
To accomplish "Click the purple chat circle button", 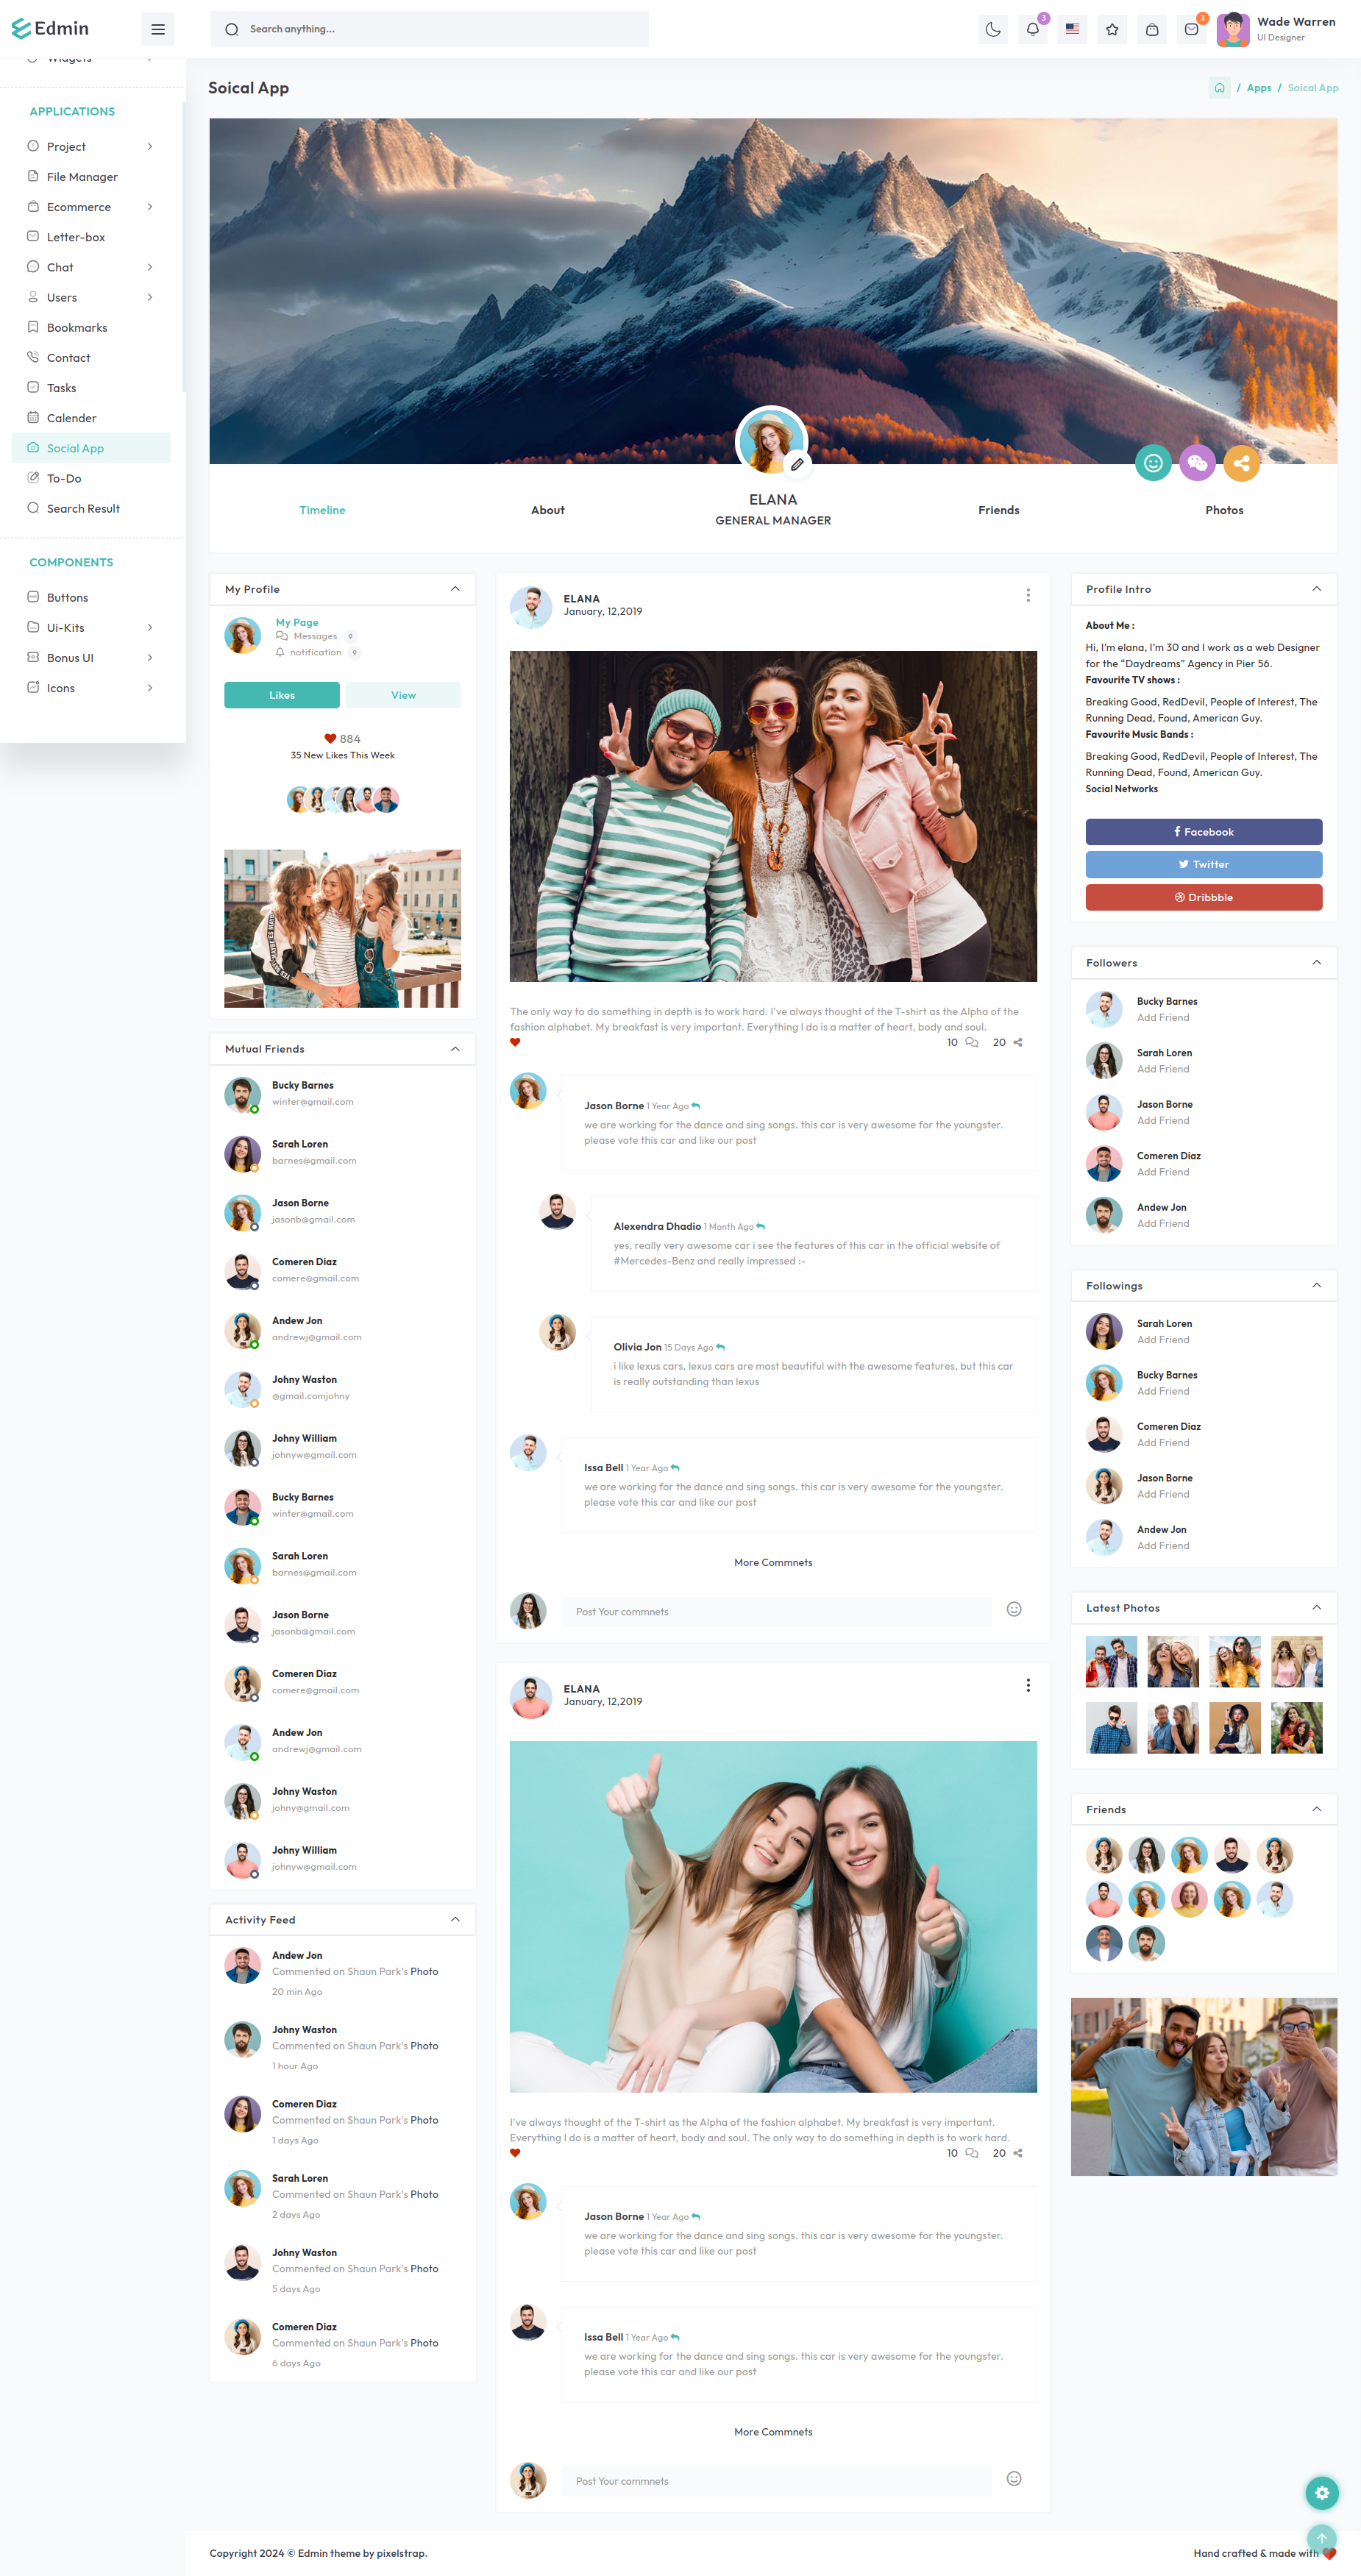I will coord(1197,463).
